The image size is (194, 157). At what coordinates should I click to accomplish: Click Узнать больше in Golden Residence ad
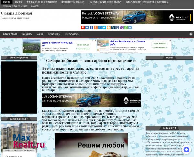[159, 44]
